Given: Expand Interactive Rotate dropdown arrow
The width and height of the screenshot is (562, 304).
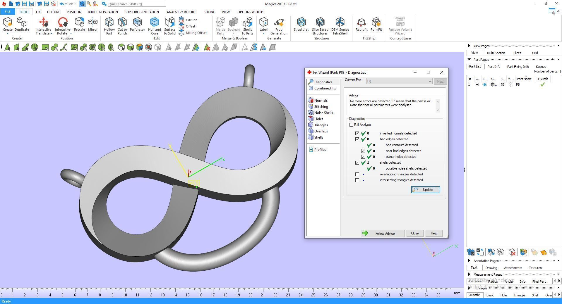Looking at the screenshot, I should tap(71, 34).
